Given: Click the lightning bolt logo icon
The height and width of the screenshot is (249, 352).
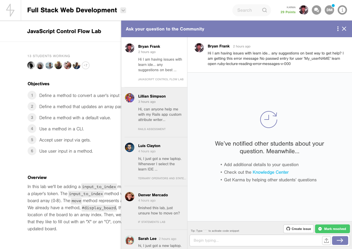Looking at the screenshot, I should tap(10, 10).
